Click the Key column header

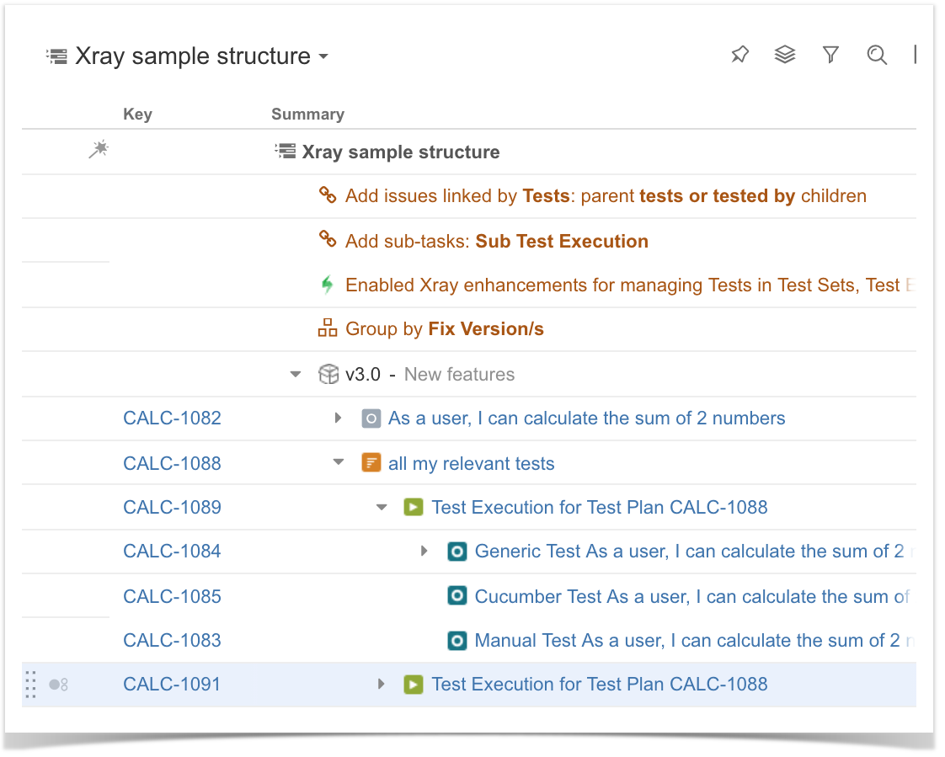click(x=137, y=114)
